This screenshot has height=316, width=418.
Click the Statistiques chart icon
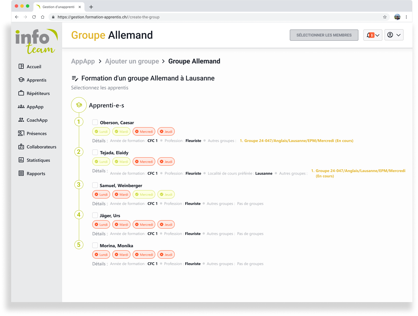[21, 160]
